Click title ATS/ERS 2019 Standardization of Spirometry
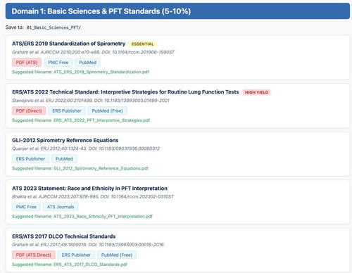The height and width of the screenshot is (273, 352). pyautogui.click(x=69, y=44)
